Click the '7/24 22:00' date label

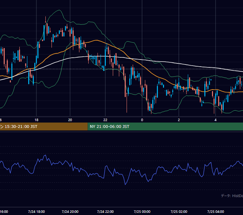coord(105,211)
